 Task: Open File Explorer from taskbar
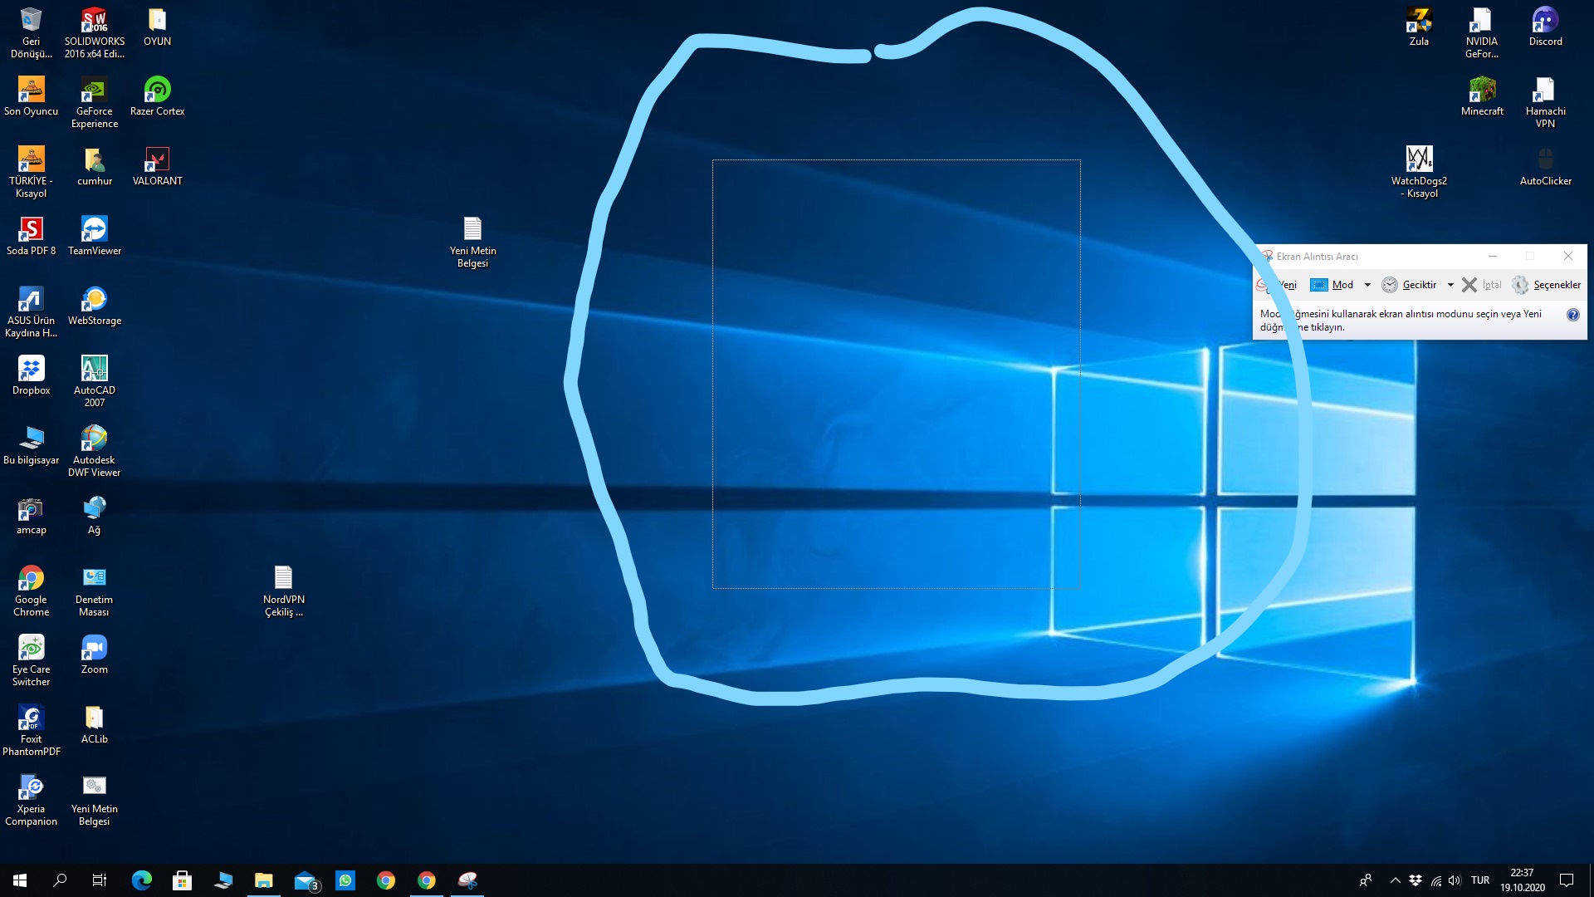(x=264, y=880)
